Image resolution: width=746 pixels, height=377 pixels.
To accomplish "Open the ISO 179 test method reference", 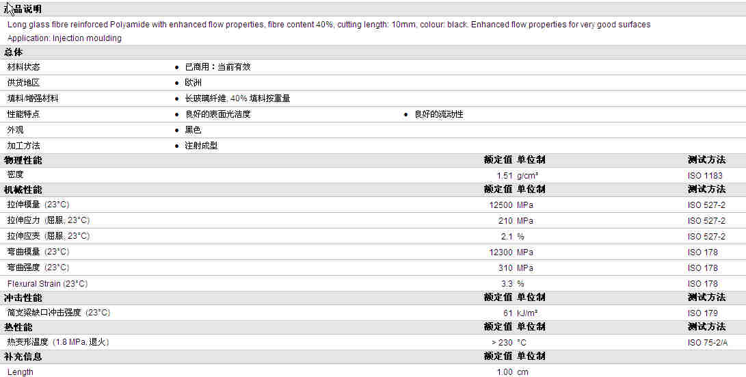I will pyautogui.click(x=703, y=313).
